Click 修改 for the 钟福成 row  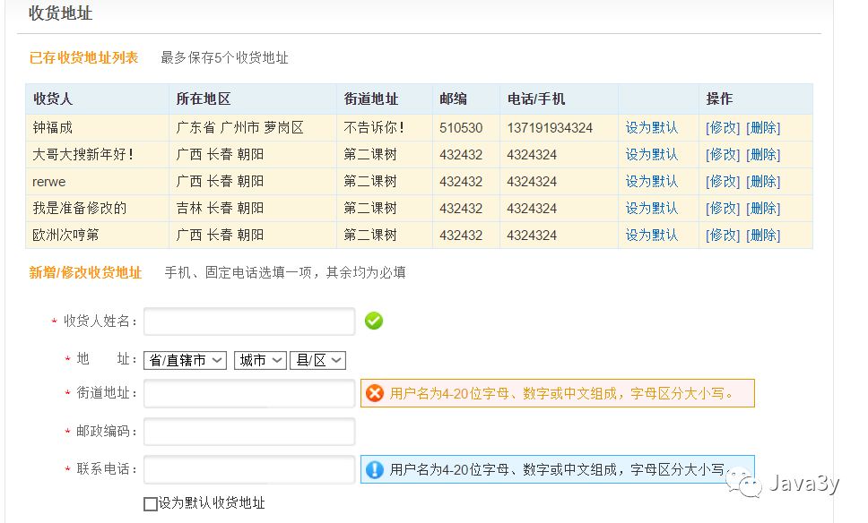tap(723, 128)
